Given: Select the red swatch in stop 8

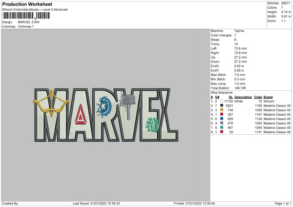Looking at the screenshot, I should [222, 132].
